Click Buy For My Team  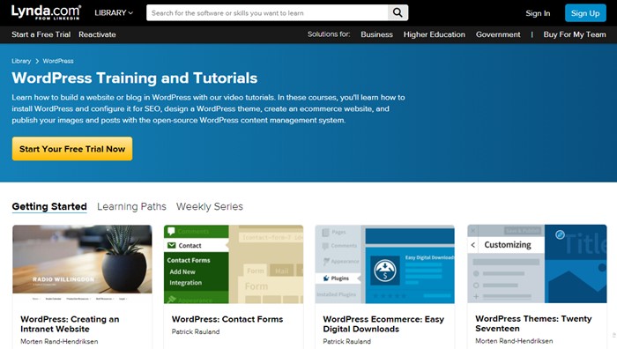[575, 34]
